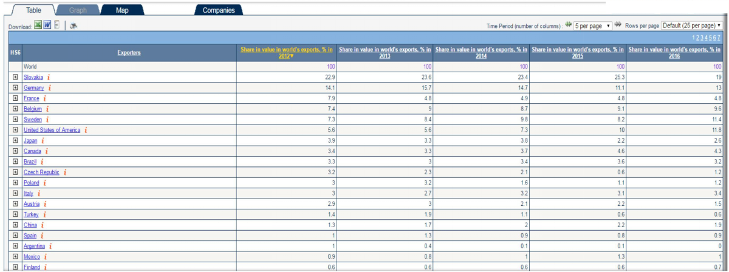Screen dimensions: 729x272
Task: Download the table as a text file
Action: 56,25
